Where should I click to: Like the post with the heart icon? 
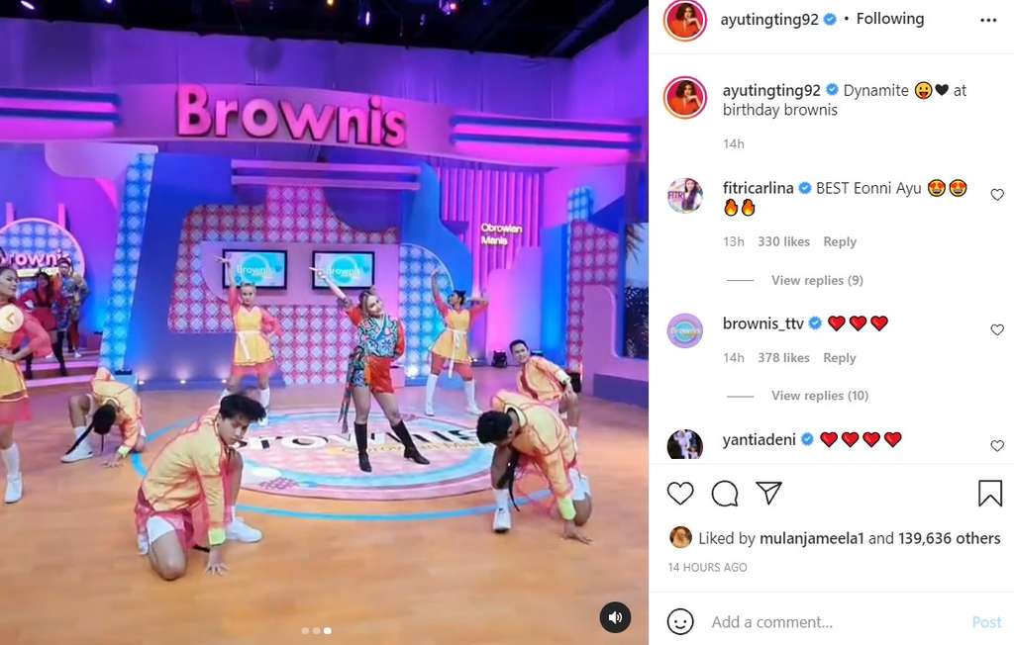(679, 494)
